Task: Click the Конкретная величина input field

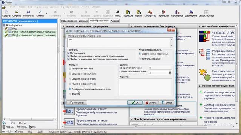Action: tap(160, 67)
